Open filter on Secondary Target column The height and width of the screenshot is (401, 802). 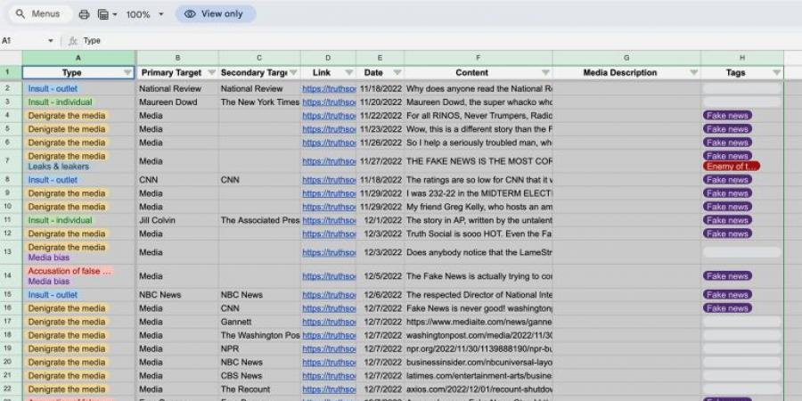coord(293,73)
